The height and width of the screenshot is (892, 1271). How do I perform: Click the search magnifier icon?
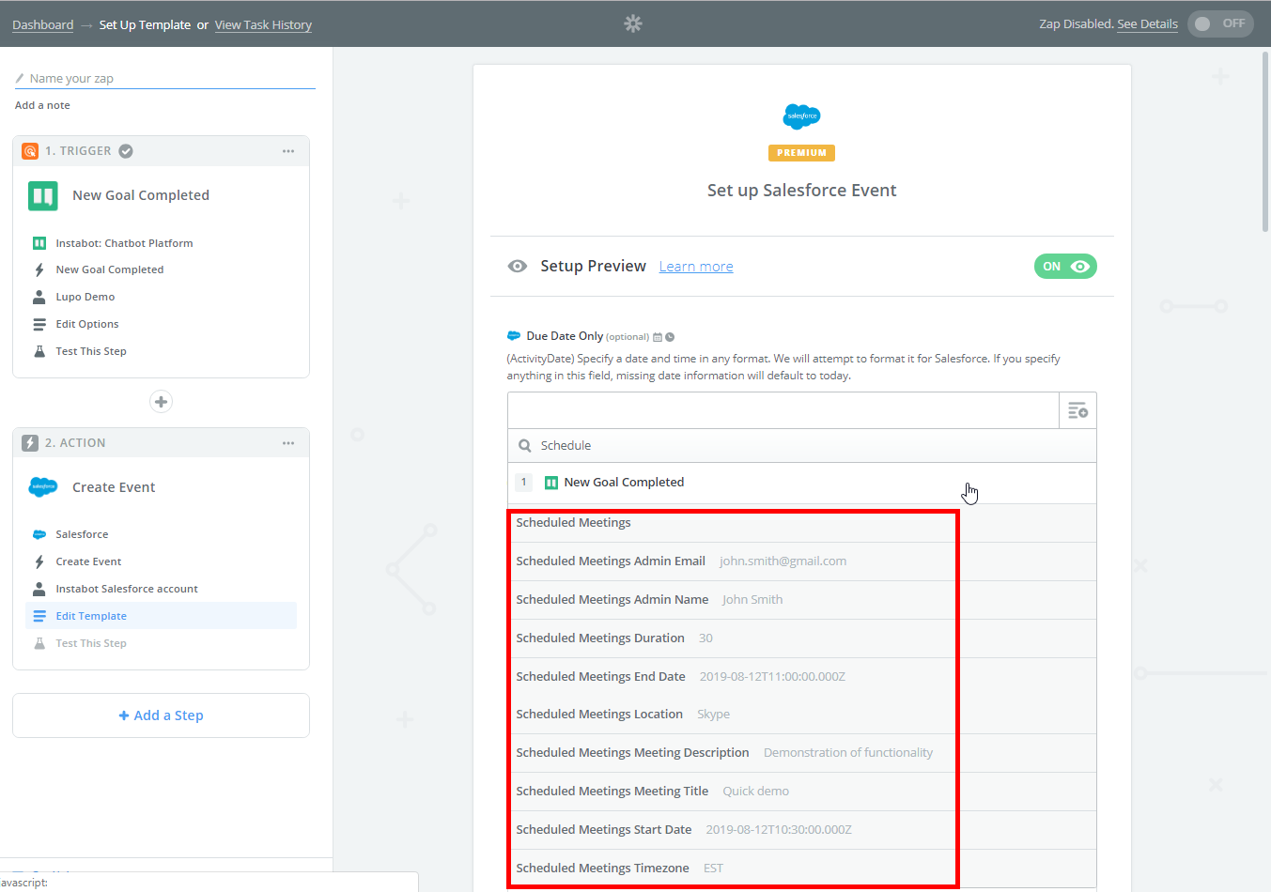[525, 446]
